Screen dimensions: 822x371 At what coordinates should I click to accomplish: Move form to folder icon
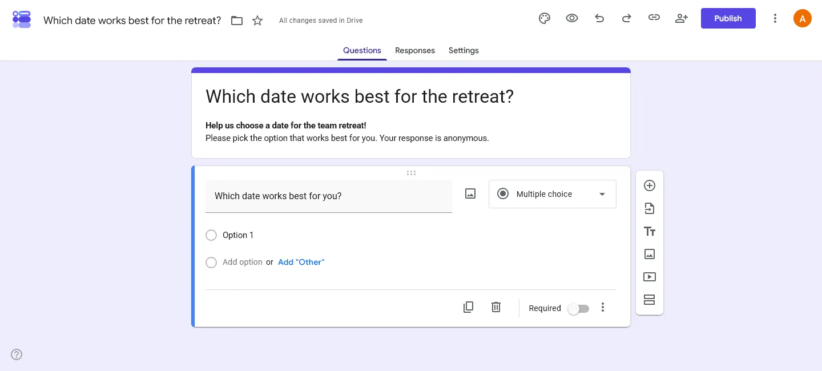click(x=237, y=21)
